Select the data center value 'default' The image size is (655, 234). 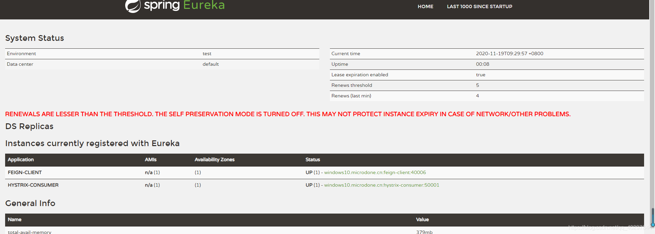210,64
